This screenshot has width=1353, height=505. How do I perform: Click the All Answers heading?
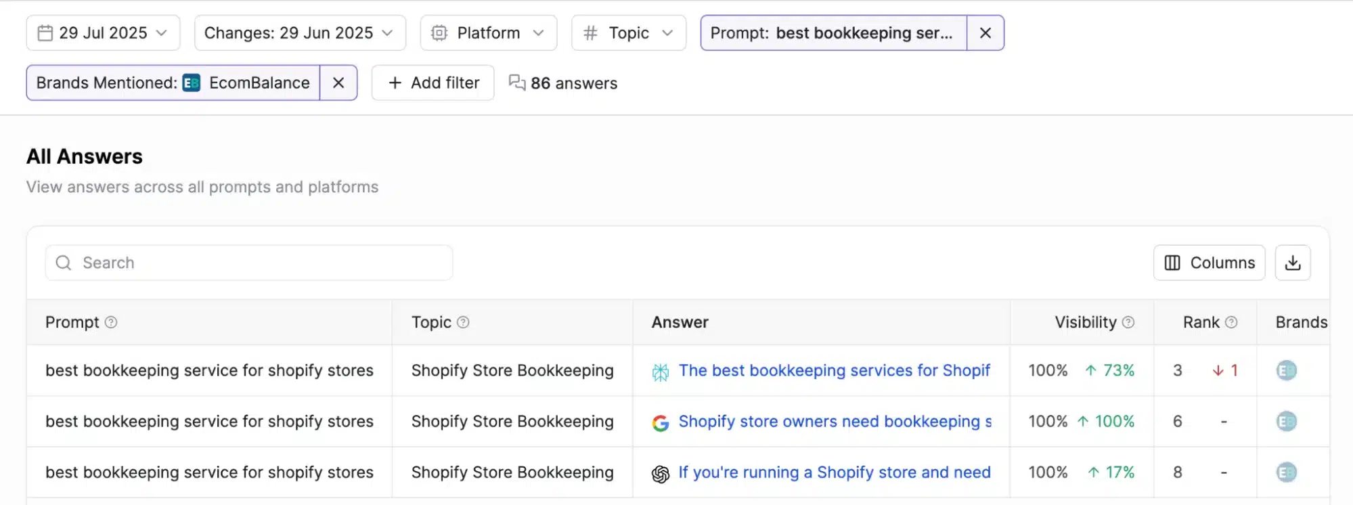(x=85, y=156)
